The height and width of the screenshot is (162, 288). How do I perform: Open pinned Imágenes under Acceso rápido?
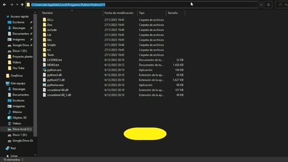pos(18,39)
